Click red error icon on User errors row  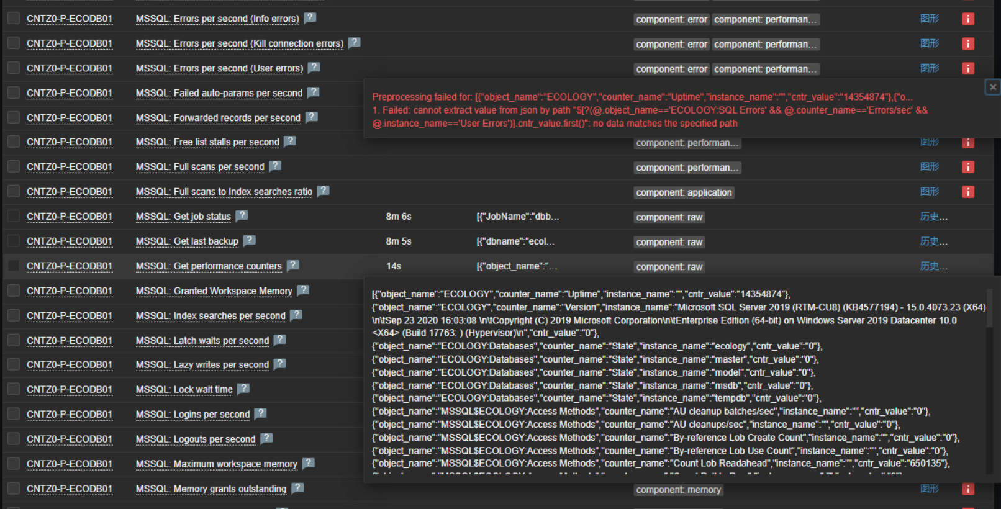(967, 68)
